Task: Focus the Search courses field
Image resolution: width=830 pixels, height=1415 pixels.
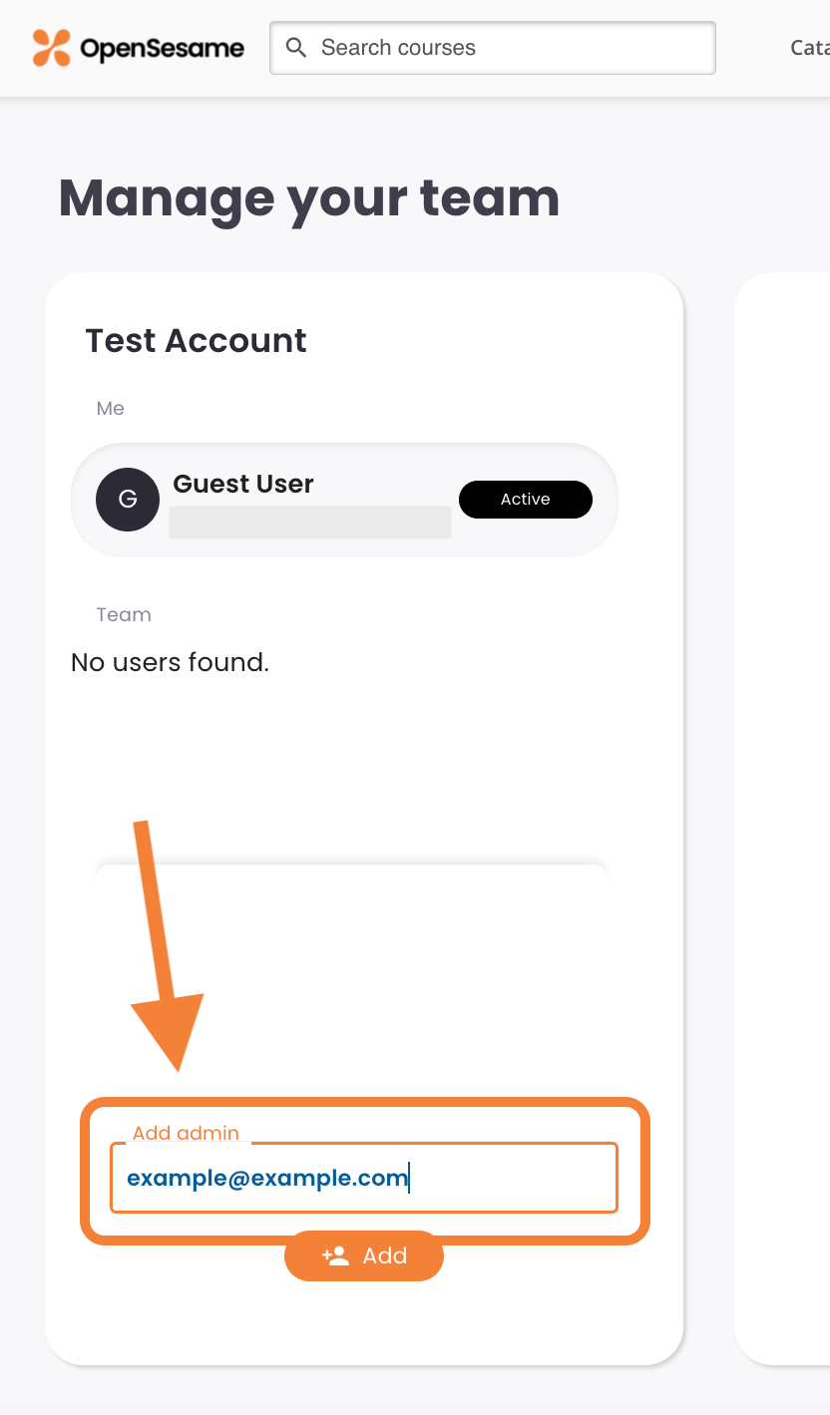Action: point(493,48)
